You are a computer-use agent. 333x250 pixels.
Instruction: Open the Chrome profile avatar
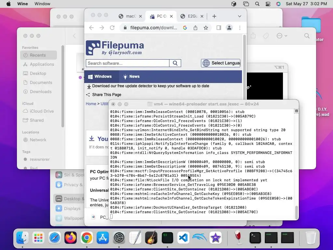click(x=229, y=28)
